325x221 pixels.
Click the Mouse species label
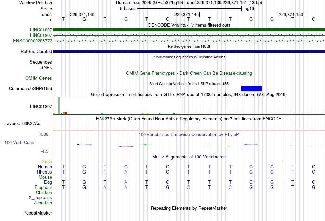[x=45, y=177]
